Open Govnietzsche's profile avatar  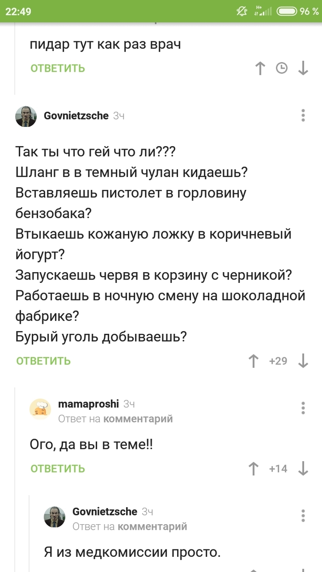(26, 116)
